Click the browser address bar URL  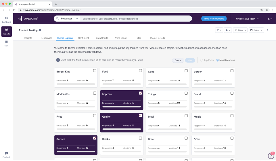(x=52, y=10)
